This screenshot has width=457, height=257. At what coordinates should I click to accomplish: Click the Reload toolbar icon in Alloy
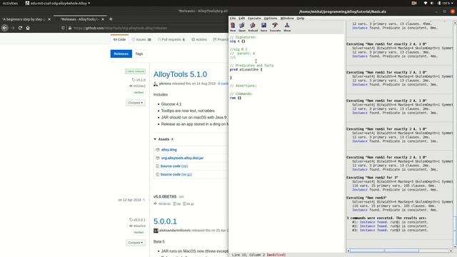(253, 27)
